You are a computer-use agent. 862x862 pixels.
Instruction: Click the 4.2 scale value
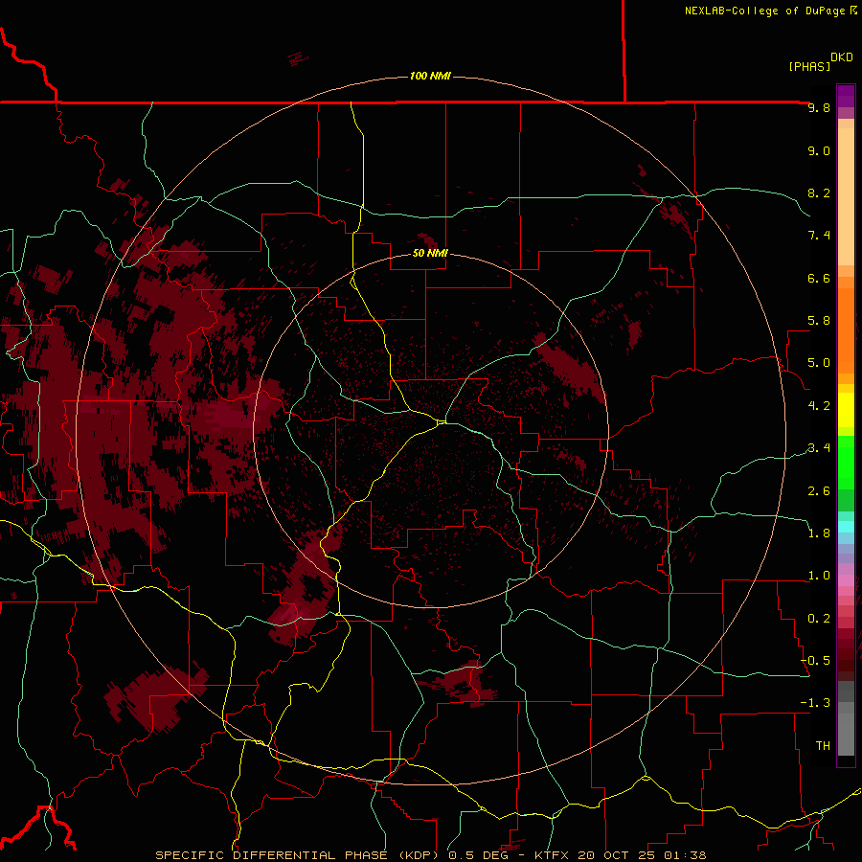tap(819, 406)
